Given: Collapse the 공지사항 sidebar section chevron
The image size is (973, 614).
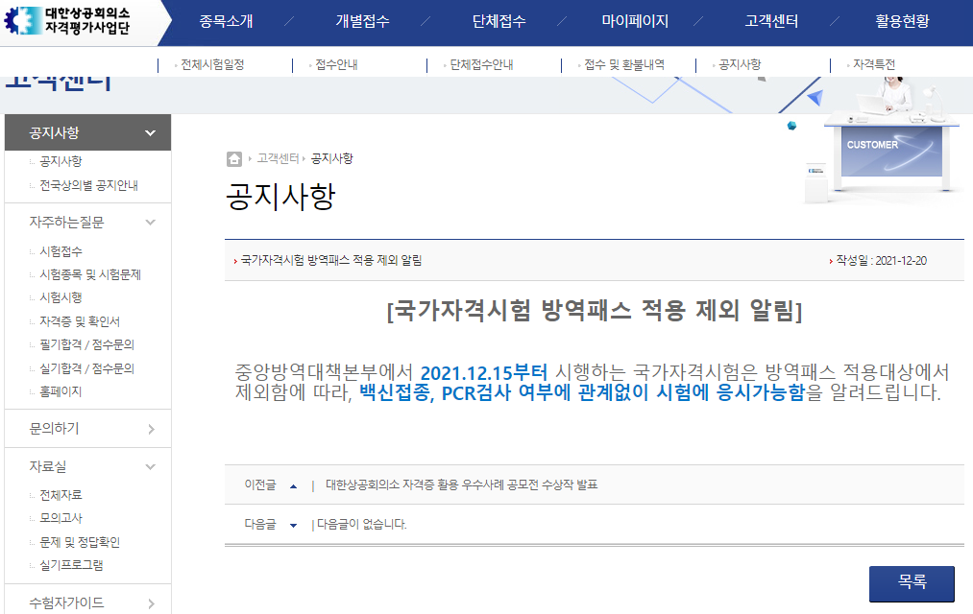Looking at the screenshot, I should pos(150,132).
